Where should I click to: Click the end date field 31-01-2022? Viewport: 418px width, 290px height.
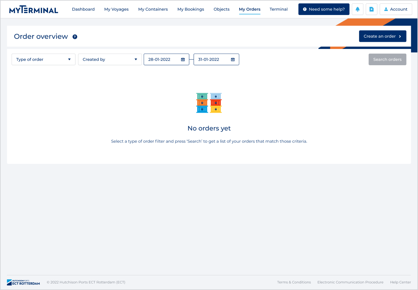pos(216,60)
